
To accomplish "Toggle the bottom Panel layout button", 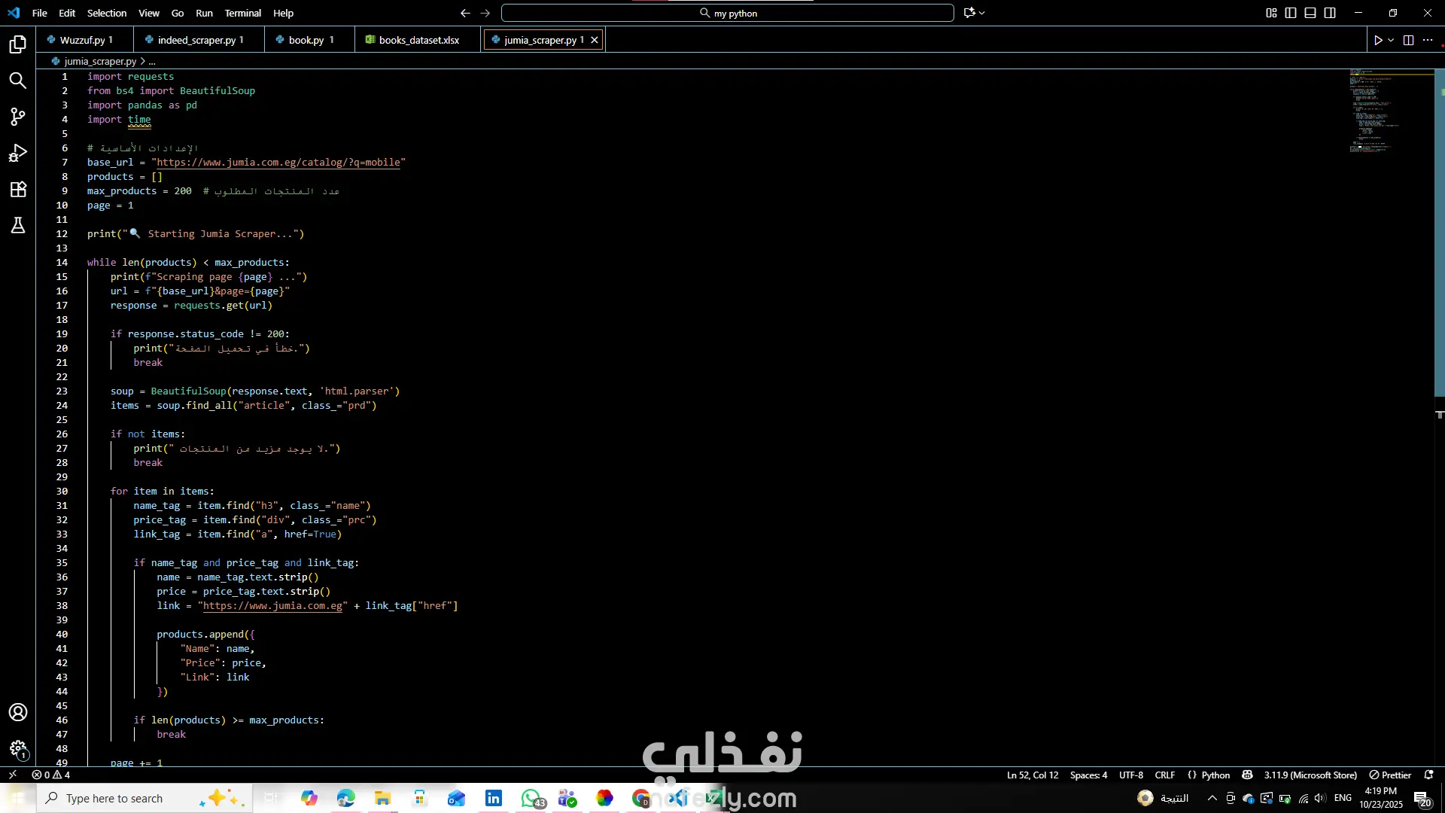I will [x=1310, y=13].
